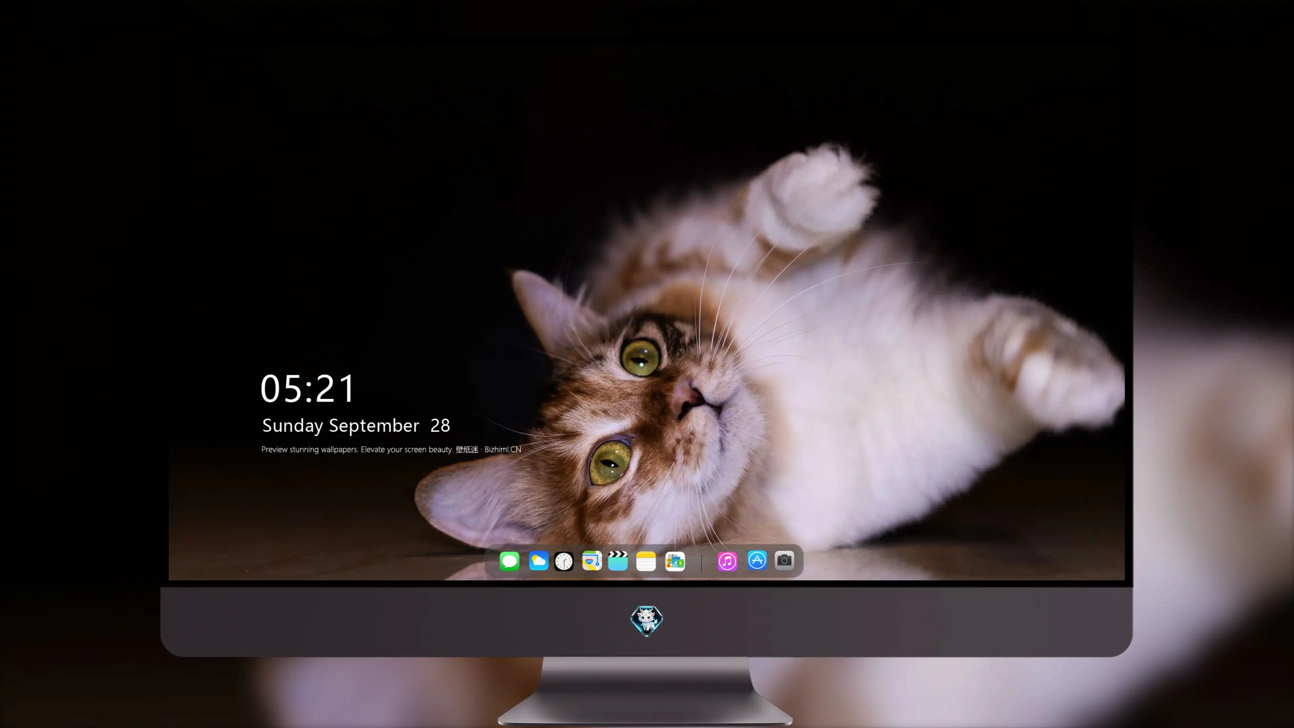Open the Camera app in the dock
Image resolution: width=1294 pixels, height=728 pixels.
[784, 560]
